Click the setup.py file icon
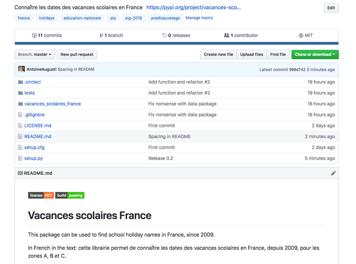 (20, 158)
